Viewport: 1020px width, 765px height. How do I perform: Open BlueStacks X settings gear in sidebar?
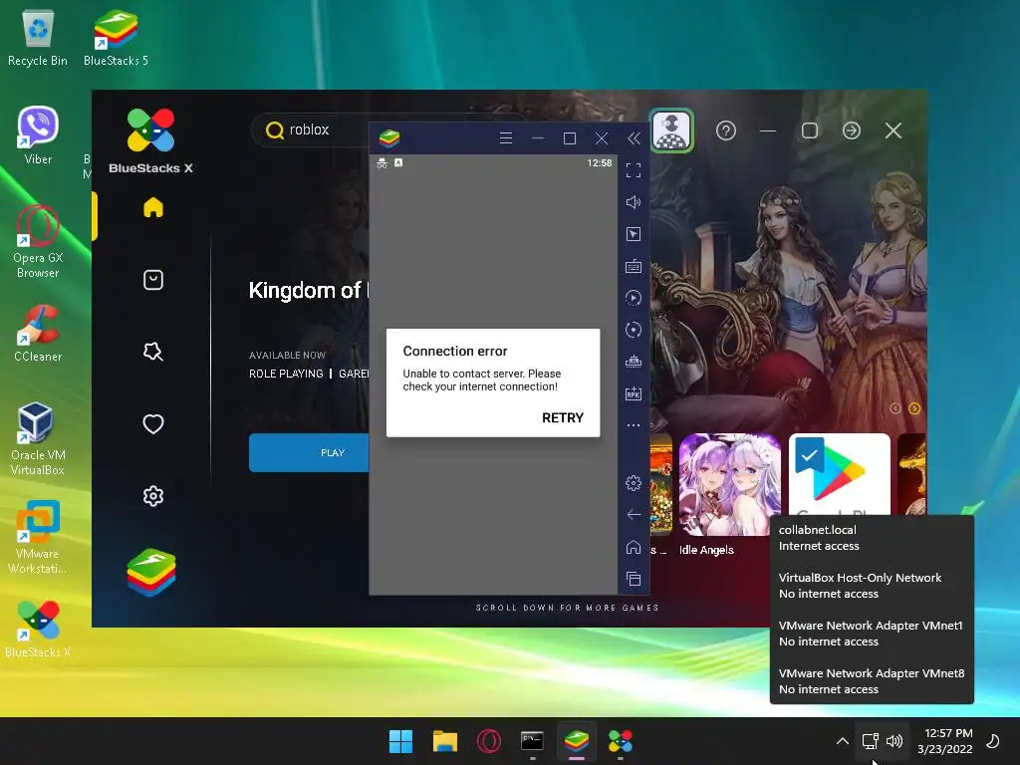coord(152,496)
